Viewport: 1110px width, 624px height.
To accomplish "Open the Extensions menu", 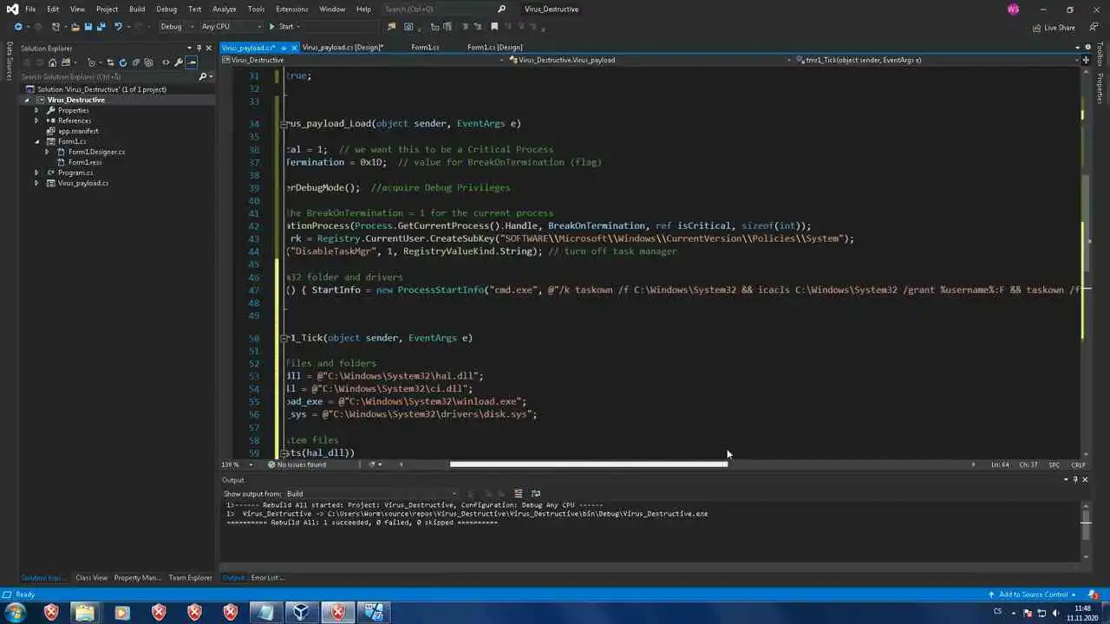I will click(x=292, y=10).
